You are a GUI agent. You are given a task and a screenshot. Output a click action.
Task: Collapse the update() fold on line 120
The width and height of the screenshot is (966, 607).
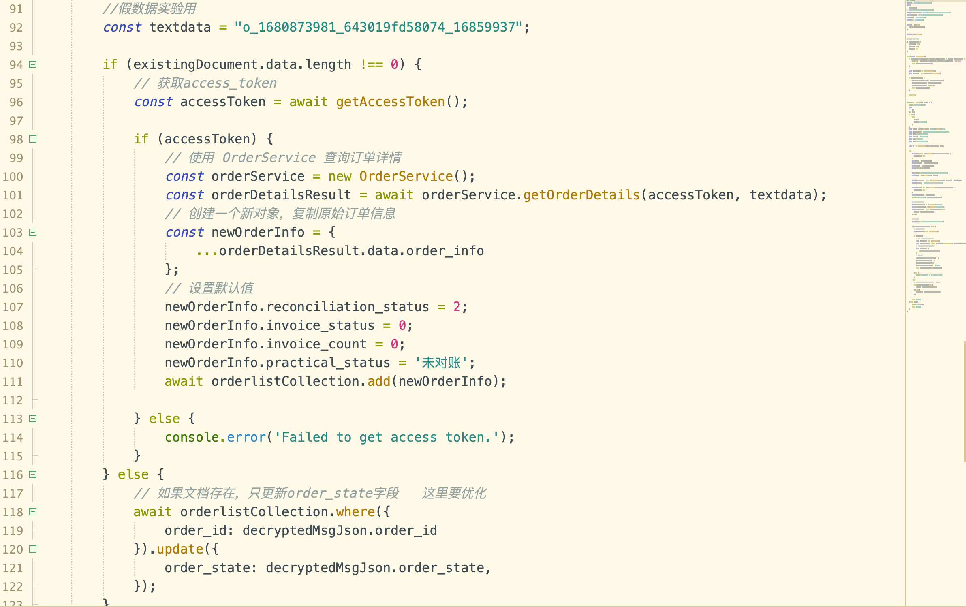[x=33, y=549]
